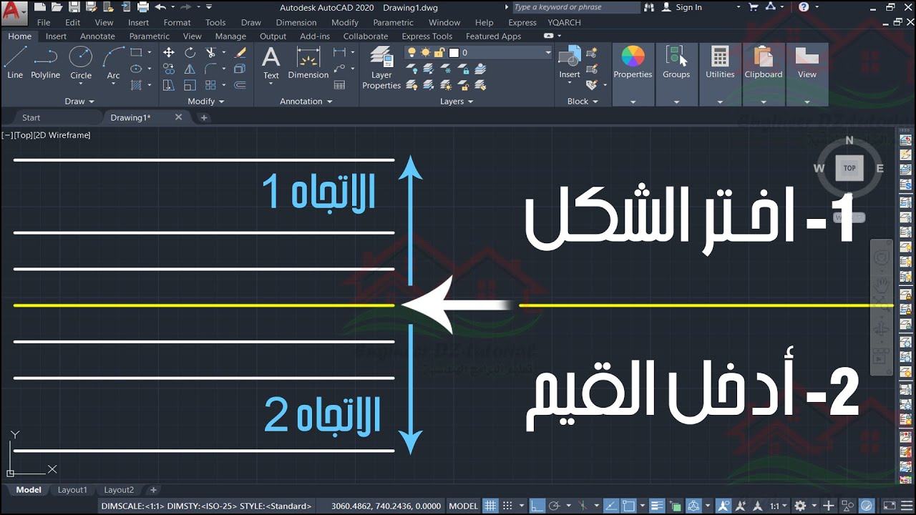Select the Polyline tool
Image resolution: width=916 pixels, height=515 pixels.
(x=45, y=62)
